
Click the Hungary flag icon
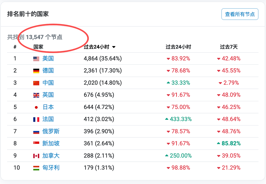(x=36, y=168)
